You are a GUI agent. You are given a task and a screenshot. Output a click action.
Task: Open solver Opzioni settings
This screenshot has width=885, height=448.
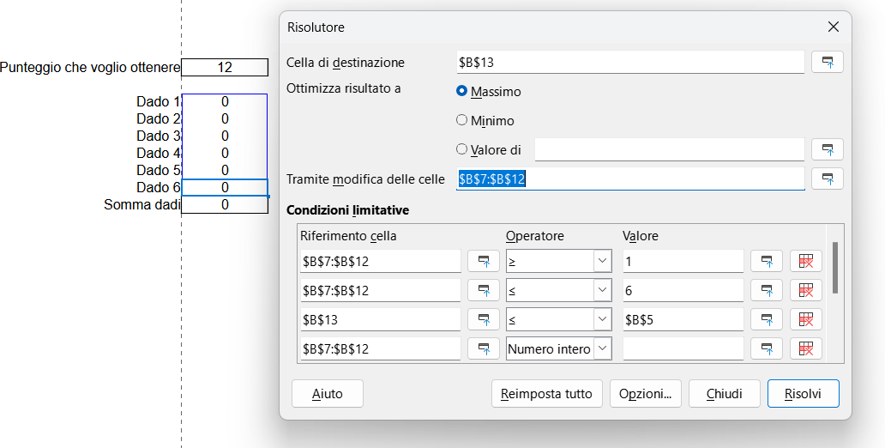(x=645, y=394)
